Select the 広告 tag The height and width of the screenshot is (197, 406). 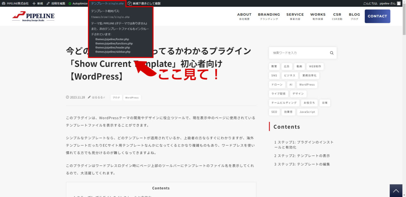point(287,67)
